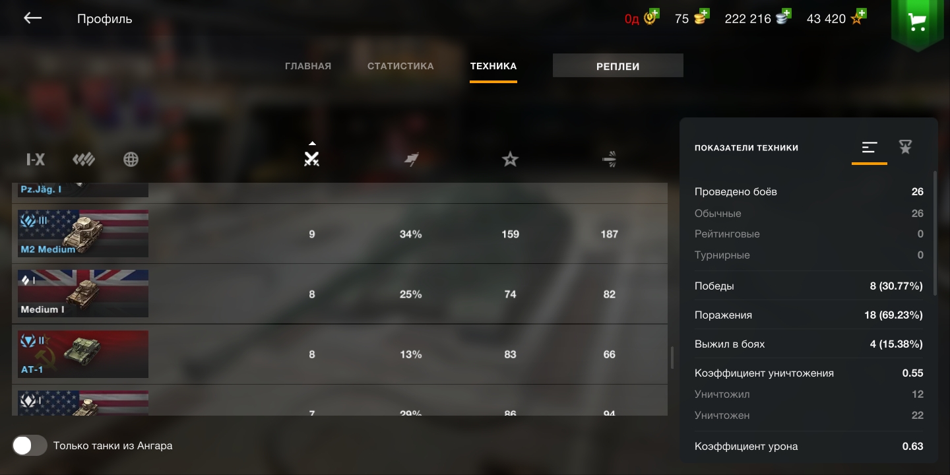This screenshot has height=475, width=950.
Task: Sort by win rate flag icon
Action: pos(412,159)
